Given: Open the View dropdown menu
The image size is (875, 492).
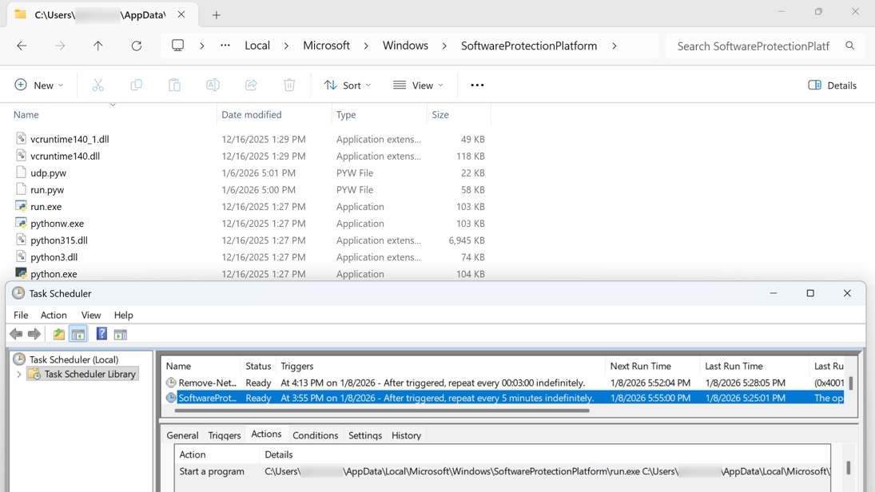Looking at the screenshot, I should [418, 85].
